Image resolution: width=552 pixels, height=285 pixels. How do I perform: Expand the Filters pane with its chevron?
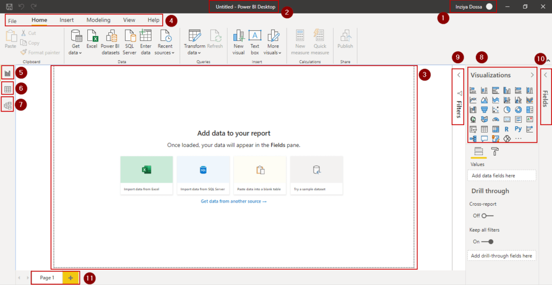coord(459,75)
